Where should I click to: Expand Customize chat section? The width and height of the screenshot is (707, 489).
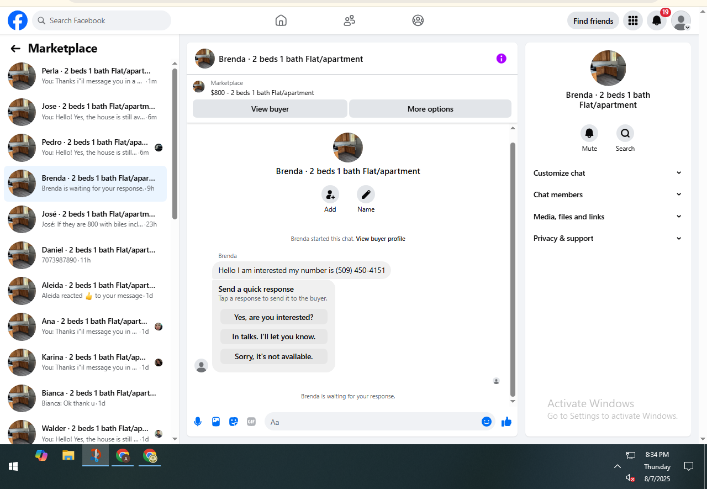pos(608,173)
